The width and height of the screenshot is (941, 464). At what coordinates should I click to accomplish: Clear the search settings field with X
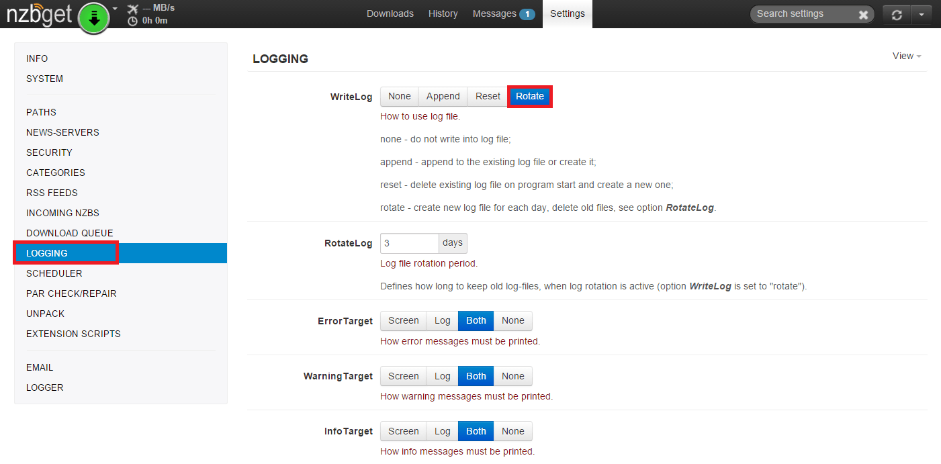click(863, 15)
